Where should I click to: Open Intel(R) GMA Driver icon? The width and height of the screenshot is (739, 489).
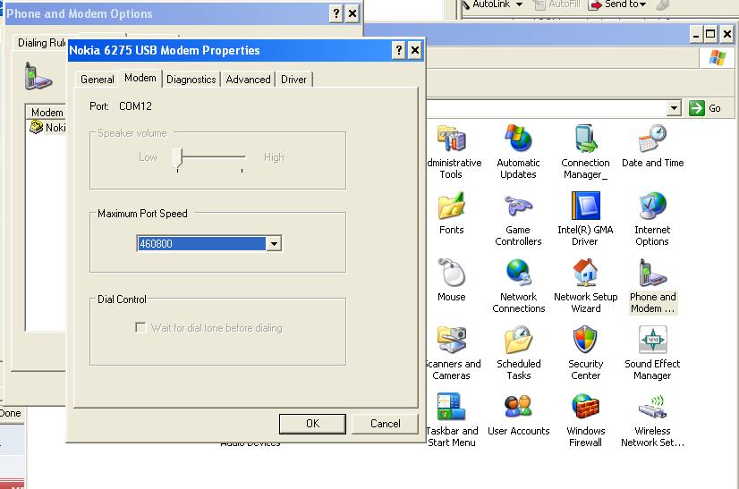pyautogui.click(x=585, y=207)
